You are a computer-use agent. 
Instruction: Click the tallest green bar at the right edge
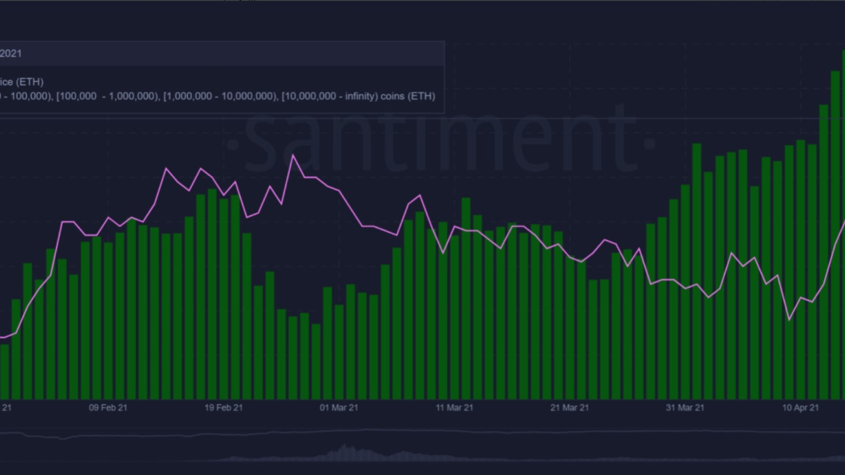pos(843,224)
